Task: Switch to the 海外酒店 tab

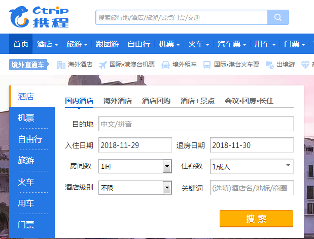Action: 118,101
